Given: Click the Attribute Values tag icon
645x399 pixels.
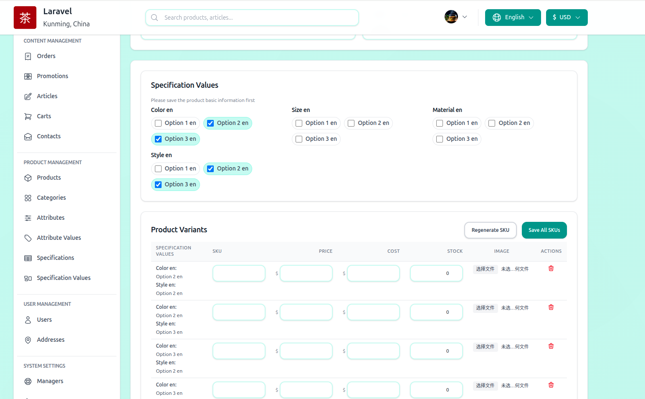Looking at the screenshot, I should click(28, 238).
